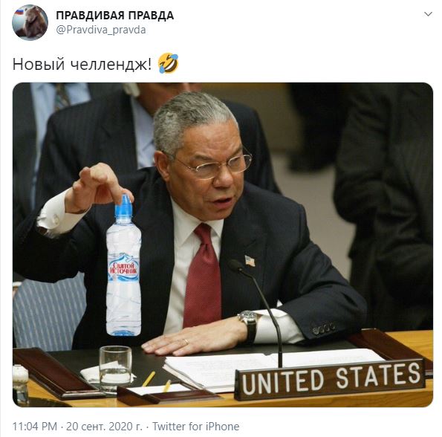The height and width of the screenshot is (437, 442).
Task: Select the tweet text Новый челлендж!
Action: click(82, 64)
